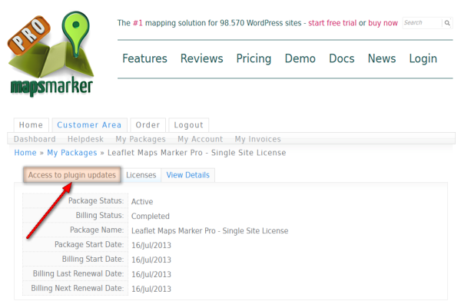
Task: Click the 'Package Name:' label
Action: point(97,230)
